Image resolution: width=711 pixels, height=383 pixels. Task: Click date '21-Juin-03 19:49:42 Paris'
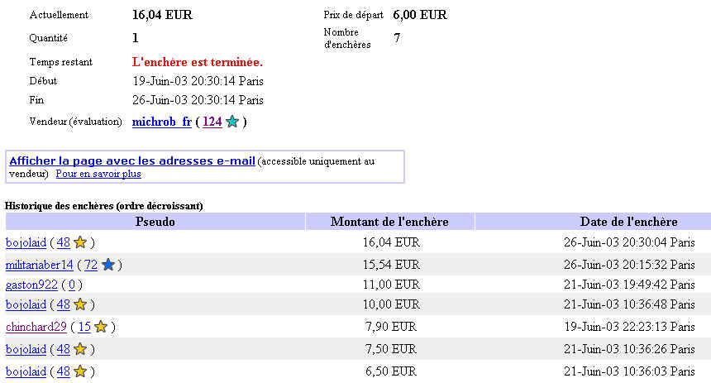pos(629,285)
